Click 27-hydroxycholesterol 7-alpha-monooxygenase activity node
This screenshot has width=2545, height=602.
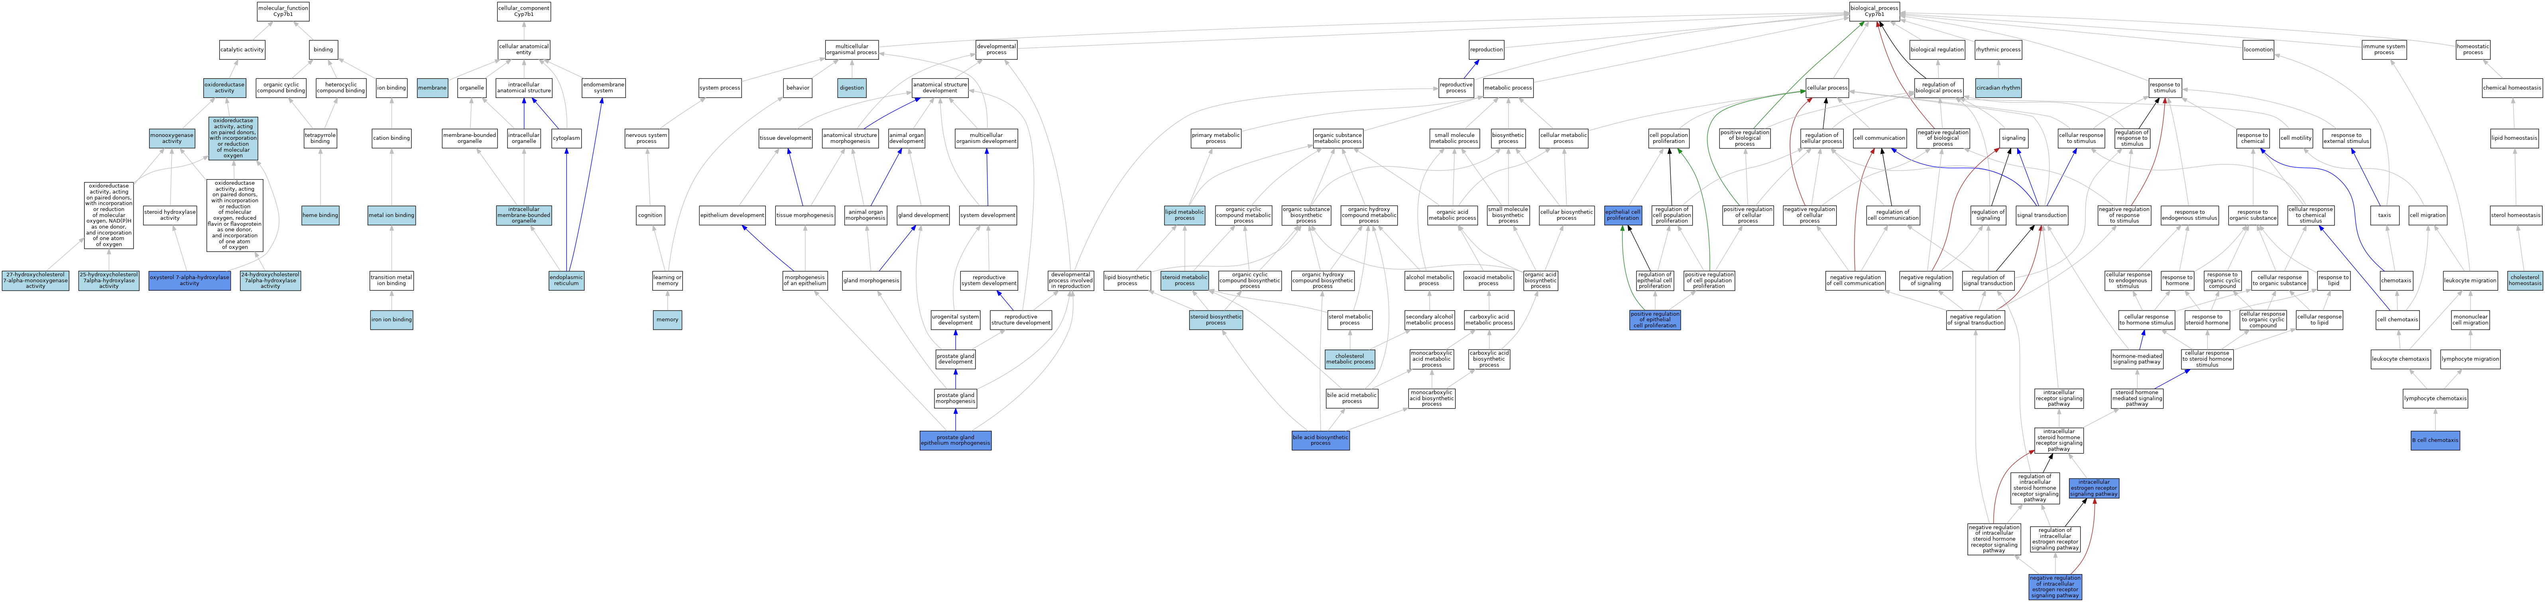35,280
